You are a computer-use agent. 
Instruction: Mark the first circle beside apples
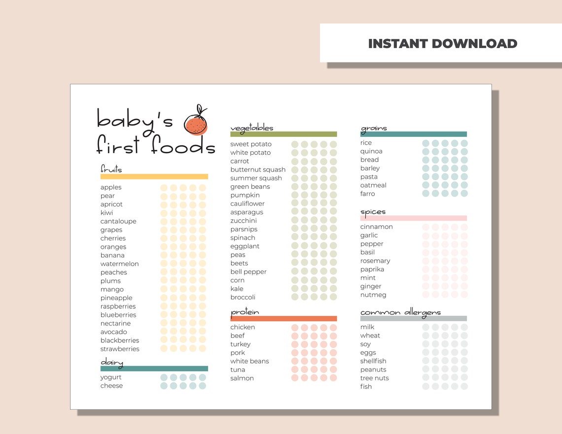click(164, 188)
